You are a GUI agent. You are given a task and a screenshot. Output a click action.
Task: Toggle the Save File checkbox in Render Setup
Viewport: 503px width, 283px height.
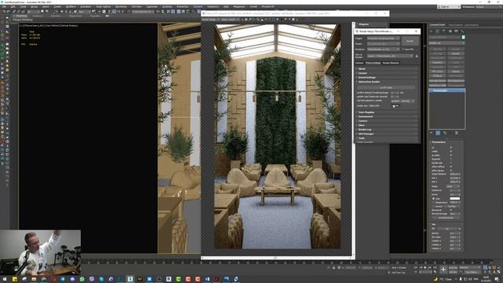(402, 50)
